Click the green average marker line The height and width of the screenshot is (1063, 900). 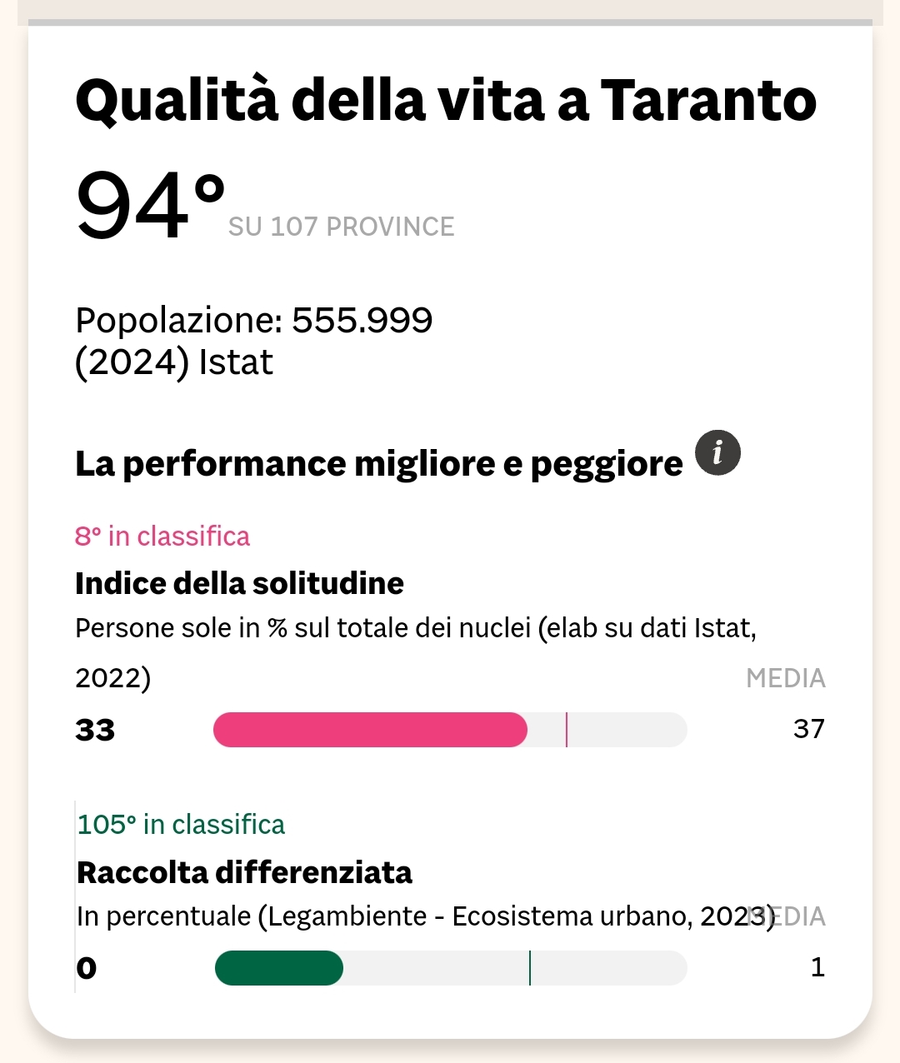(x=530, y=968)
